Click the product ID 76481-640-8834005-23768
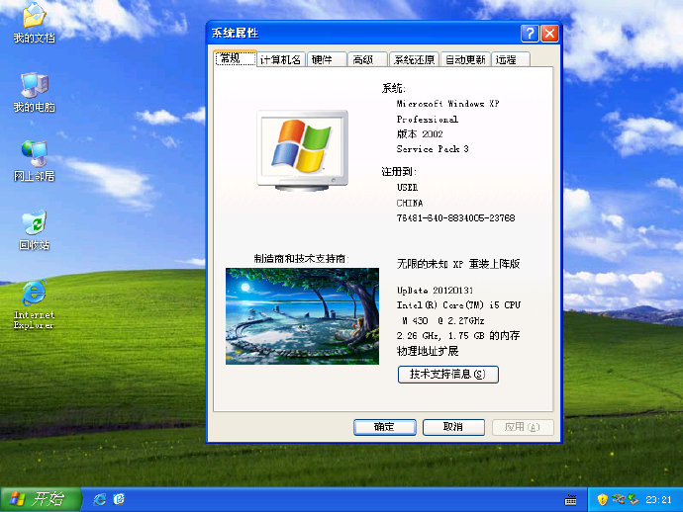This screenshot has width=683, height=512. (x=455, y=217)
